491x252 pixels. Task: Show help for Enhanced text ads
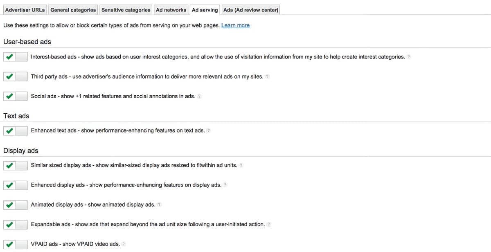pos(209,130)
